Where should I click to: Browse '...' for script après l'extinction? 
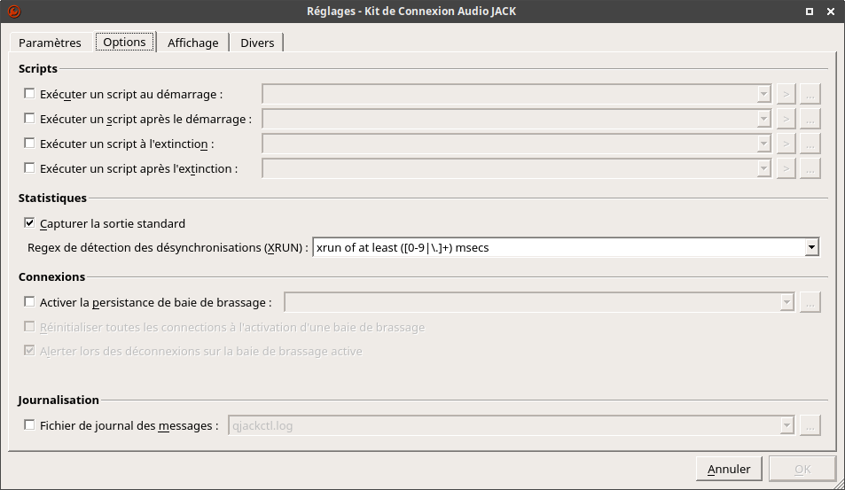click(x=810, y=168)
